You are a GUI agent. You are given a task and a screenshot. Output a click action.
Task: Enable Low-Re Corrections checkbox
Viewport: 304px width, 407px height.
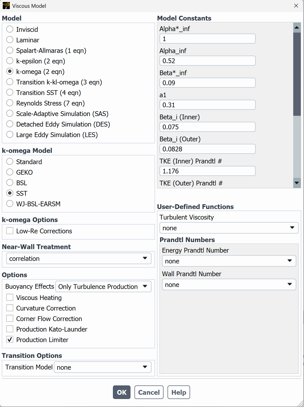click(10, 231)
